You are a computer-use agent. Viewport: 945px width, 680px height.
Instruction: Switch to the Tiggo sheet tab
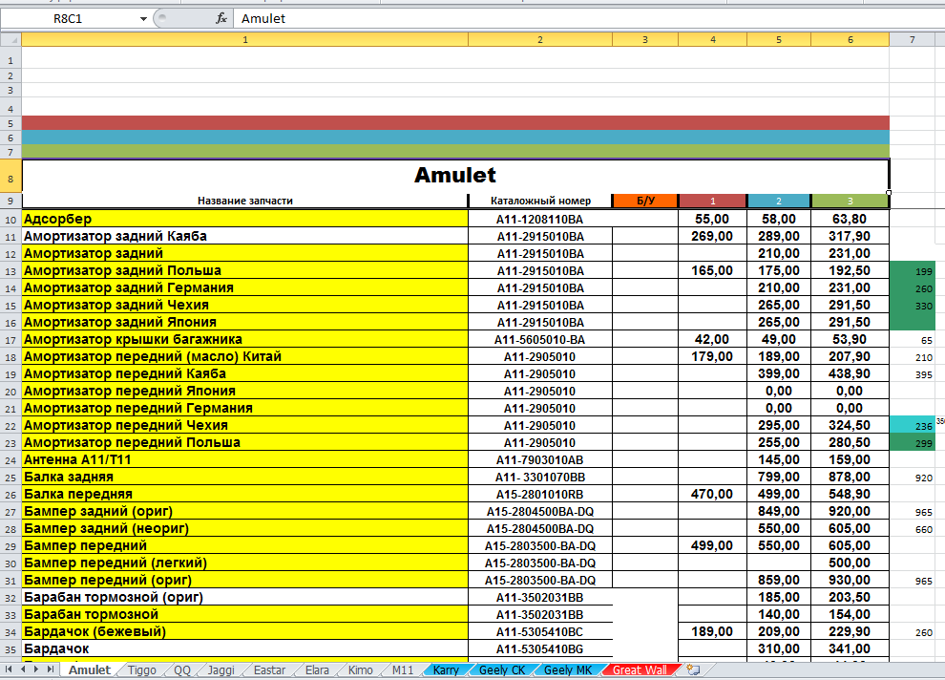141,669
